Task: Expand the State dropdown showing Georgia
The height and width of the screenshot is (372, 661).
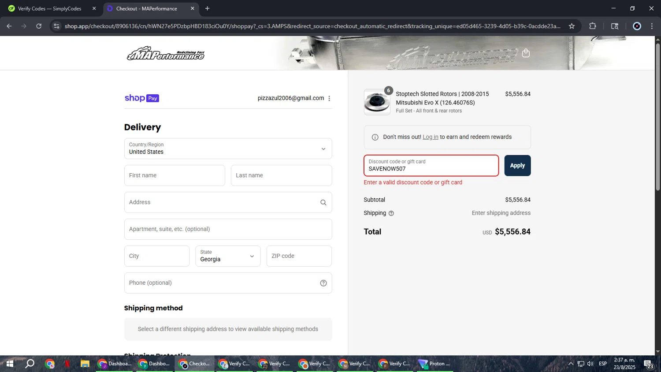Action: (228, 256)
